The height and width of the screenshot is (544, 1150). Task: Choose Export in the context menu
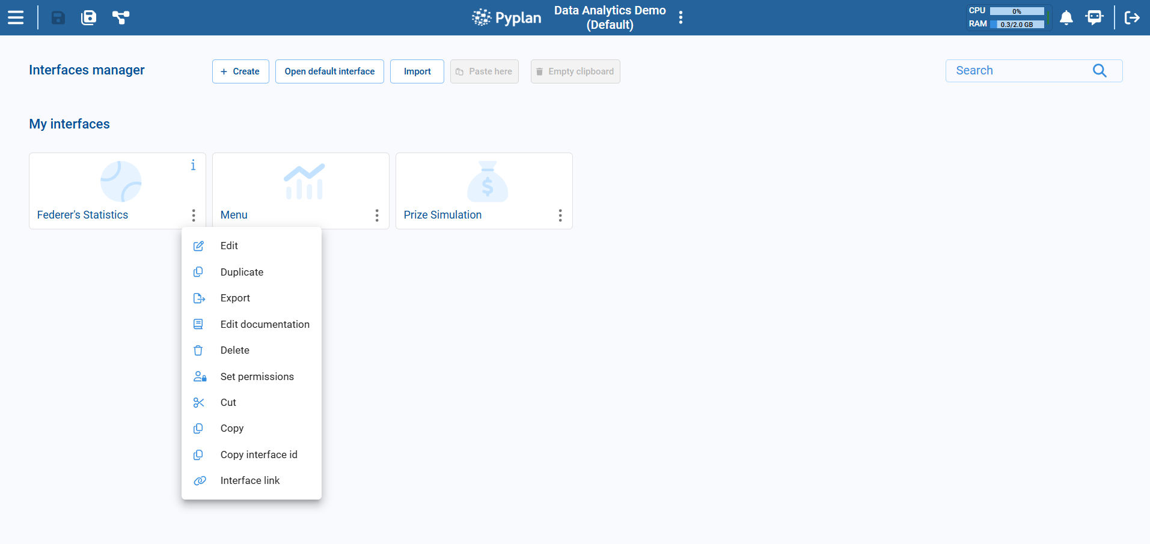coord(235,298)
